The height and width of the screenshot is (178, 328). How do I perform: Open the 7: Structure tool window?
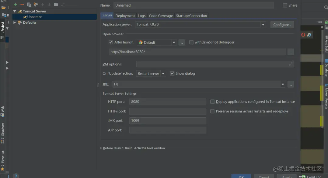2,133
